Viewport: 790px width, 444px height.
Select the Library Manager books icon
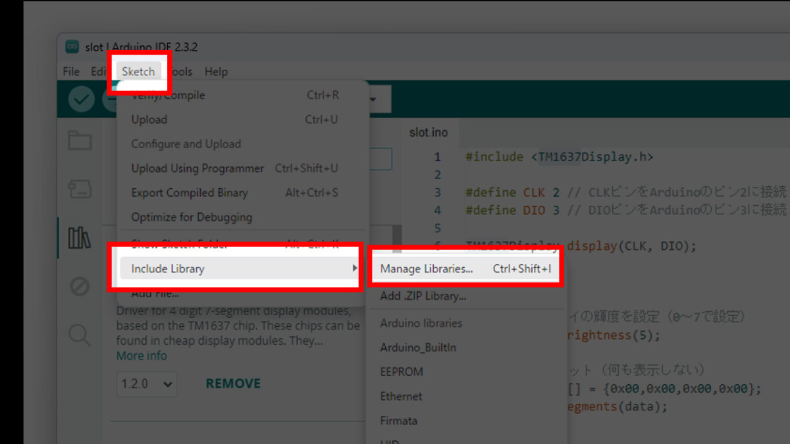tap(80, 238)
